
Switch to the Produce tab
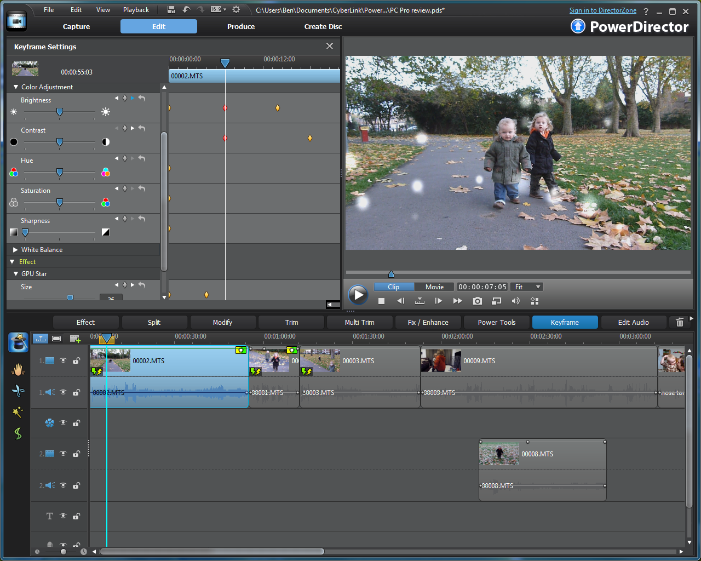(241, 26)
